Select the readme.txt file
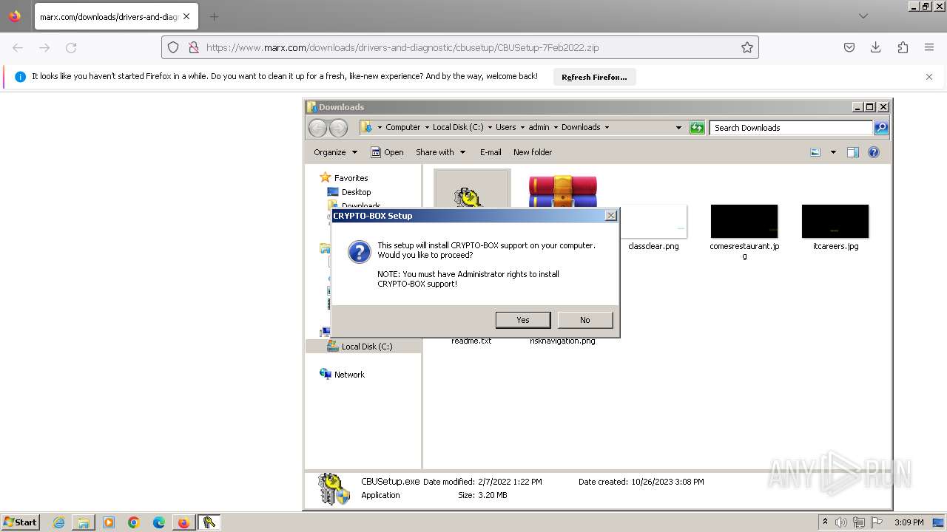The height and width of the screenshot is (532, 947). tap(471, 341)
